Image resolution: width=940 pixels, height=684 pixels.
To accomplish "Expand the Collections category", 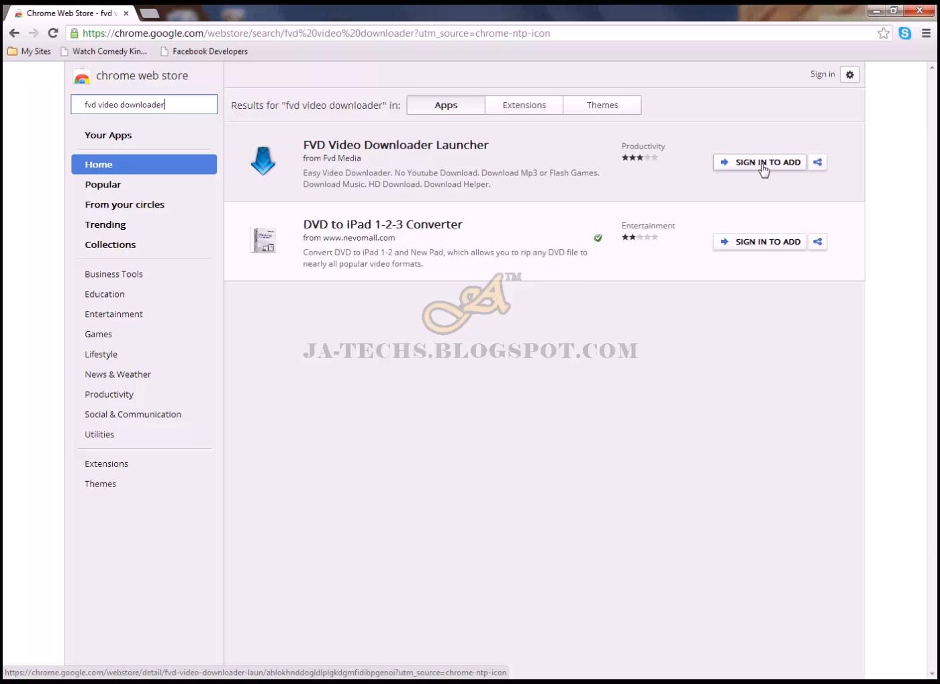I will pyautogui.click(x=110, y=244).
